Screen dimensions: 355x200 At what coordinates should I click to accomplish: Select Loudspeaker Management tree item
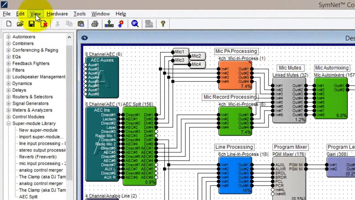click(x=39, y=77)
